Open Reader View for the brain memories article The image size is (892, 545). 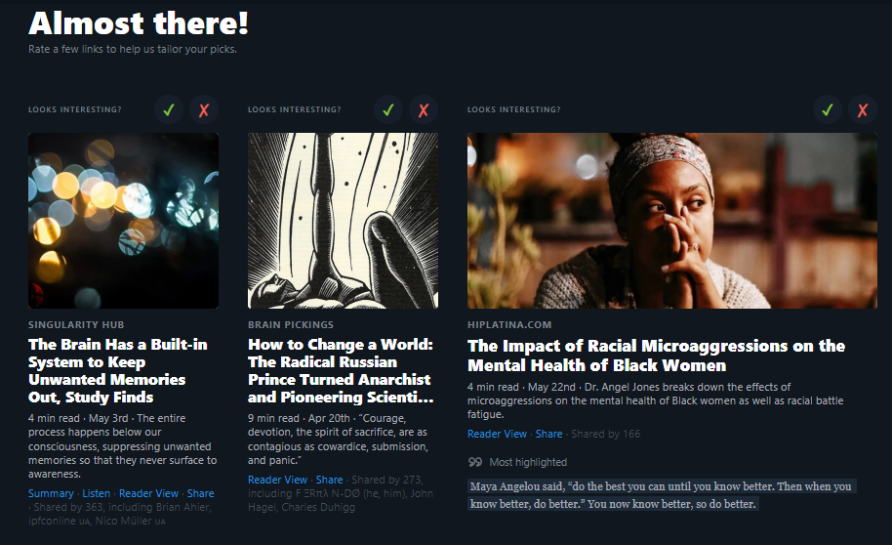[148, 494]
